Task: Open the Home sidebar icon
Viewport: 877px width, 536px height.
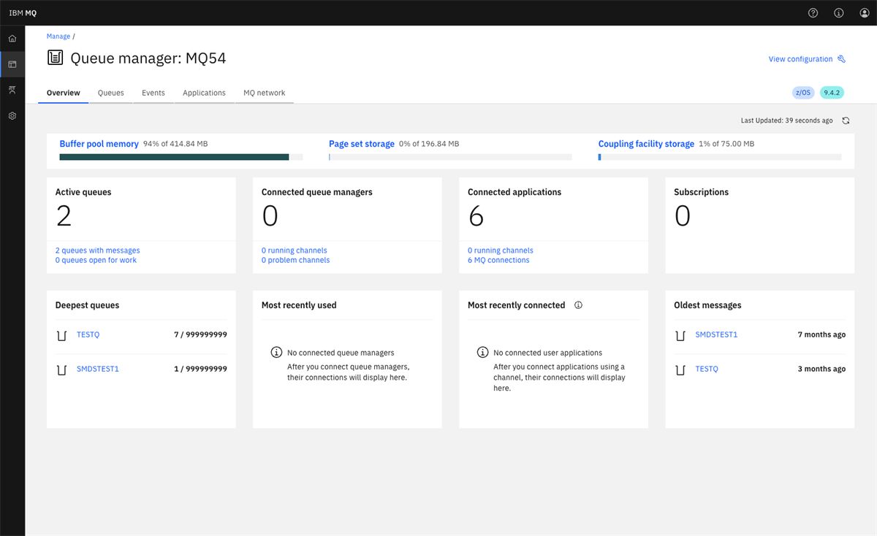Action: coord(12,39)
